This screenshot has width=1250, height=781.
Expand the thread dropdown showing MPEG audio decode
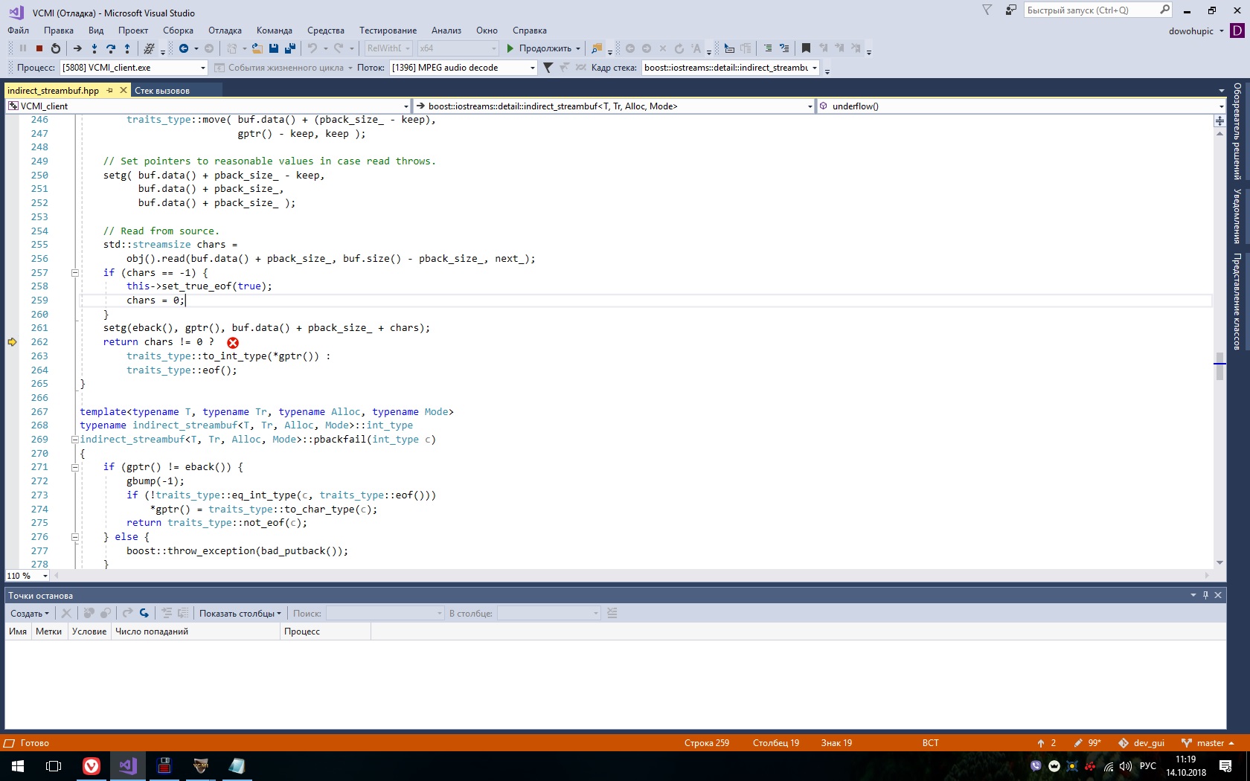[532, 68]
